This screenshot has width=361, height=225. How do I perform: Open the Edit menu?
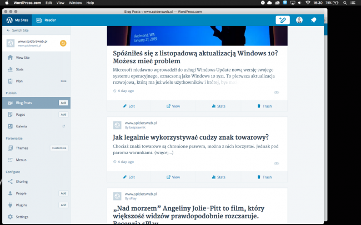click(x=48, y=3)
